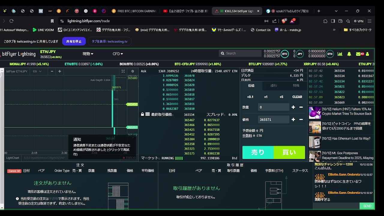This screenshot has height=216, width=384.
Task: Expand the chart to fullscreen
Action: pos(123,71)
